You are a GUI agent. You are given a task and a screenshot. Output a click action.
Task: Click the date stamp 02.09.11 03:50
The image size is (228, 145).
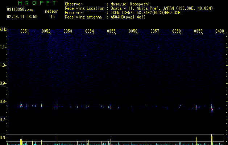pos(22,17)
